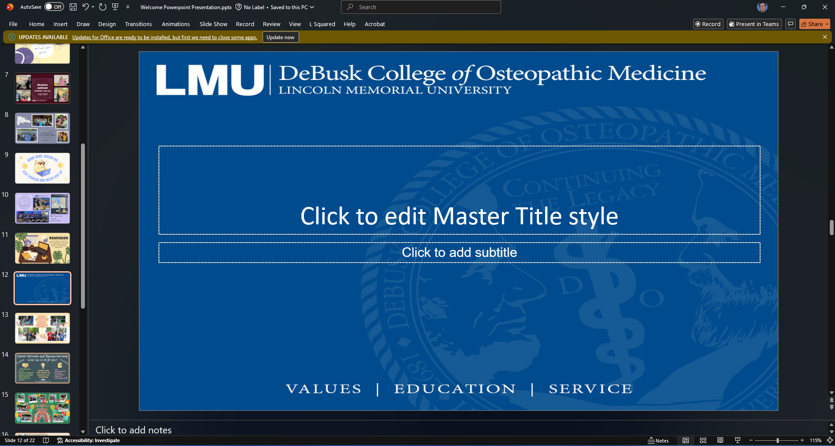Click Present in Teams button
This screenshot has height=446, width=835.
pos(754,24)
